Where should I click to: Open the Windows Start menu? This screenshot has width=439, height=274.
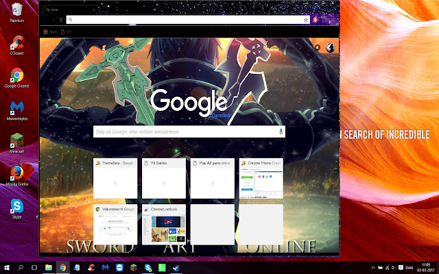(x=7, y=268)
